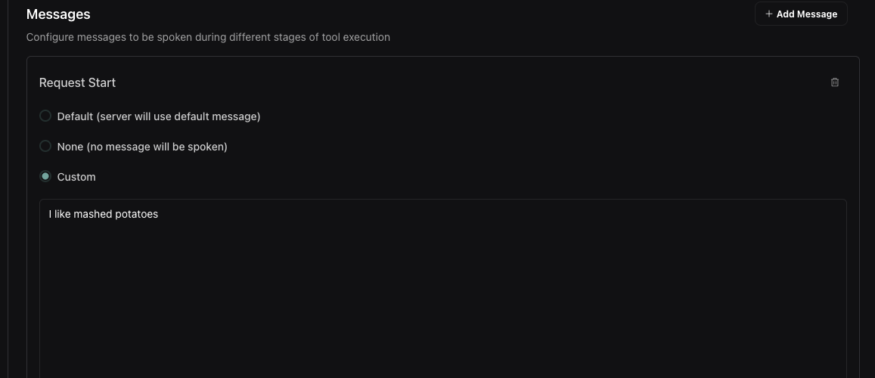Click the 'None (no message will be spoken)' label
This screenshot has height=378, width=875.
pos(142,147)
